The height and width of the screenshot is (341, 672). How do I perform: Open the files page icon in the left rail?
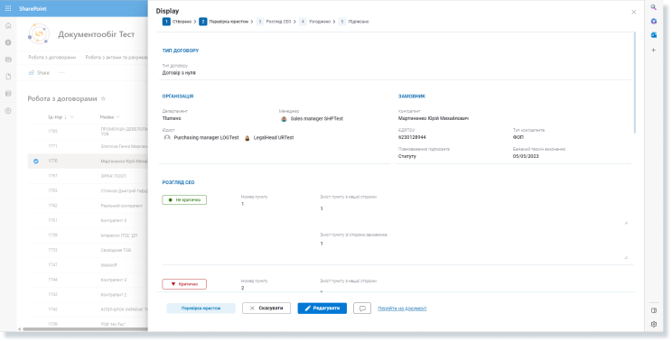click(8, 77)
